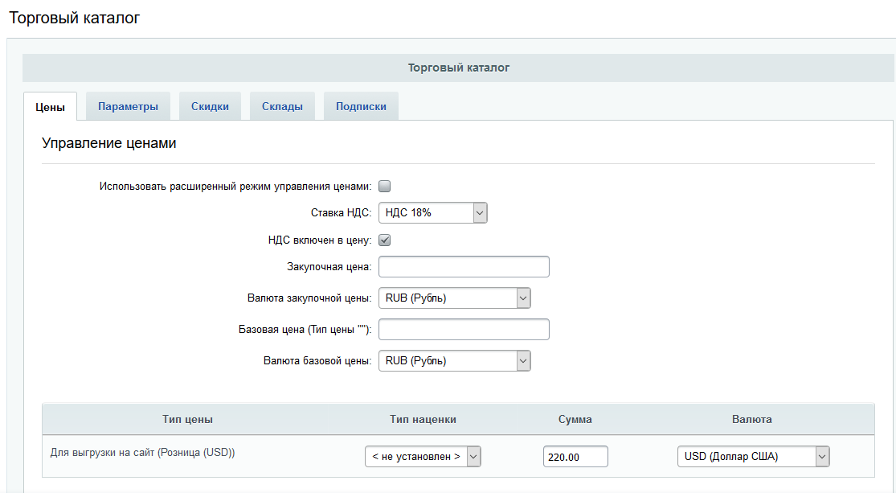Click the Для выгрузки на сайт row label
This screenshot has height=493, width=896.
(143, 453)
